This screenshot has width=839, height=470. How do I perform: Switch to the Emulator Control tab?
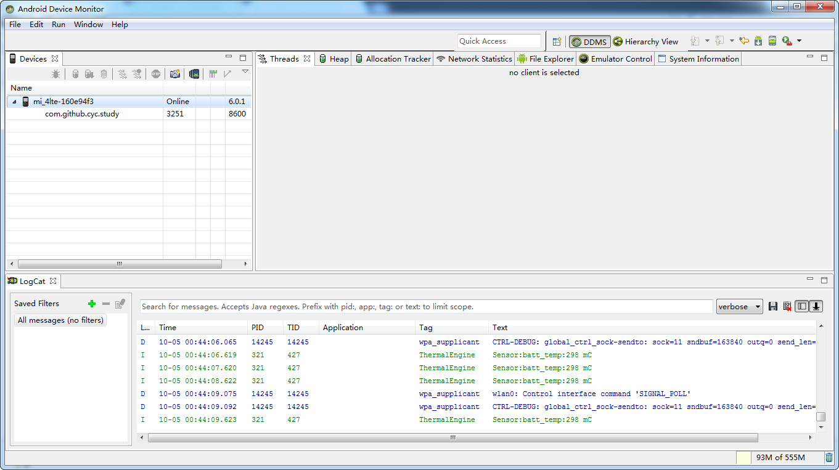615,59
